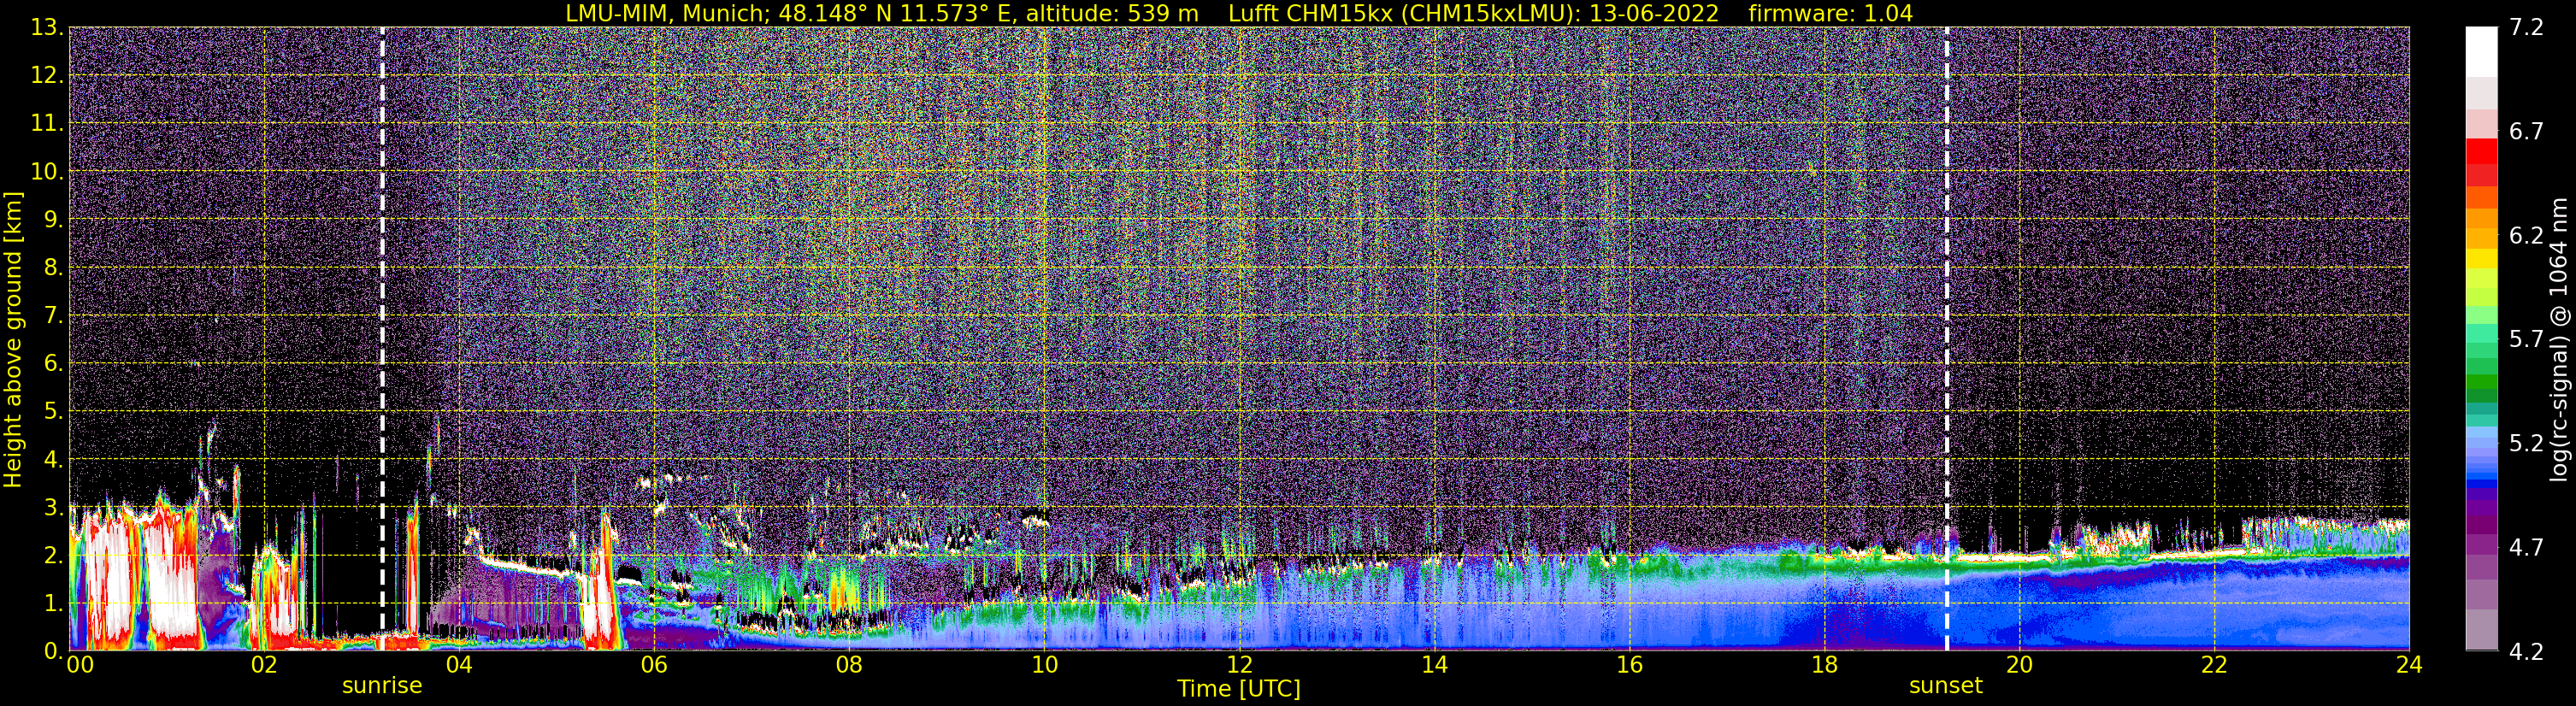Click the time tick label 14

1434,665
